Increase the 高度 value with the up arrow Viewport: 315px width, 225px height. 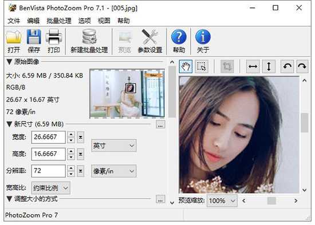[71, 151]
